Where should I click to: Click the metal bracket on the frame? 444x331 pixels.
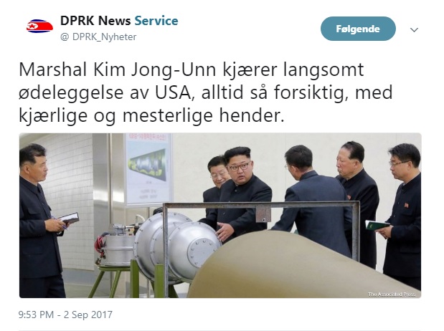tap(264, 214)
